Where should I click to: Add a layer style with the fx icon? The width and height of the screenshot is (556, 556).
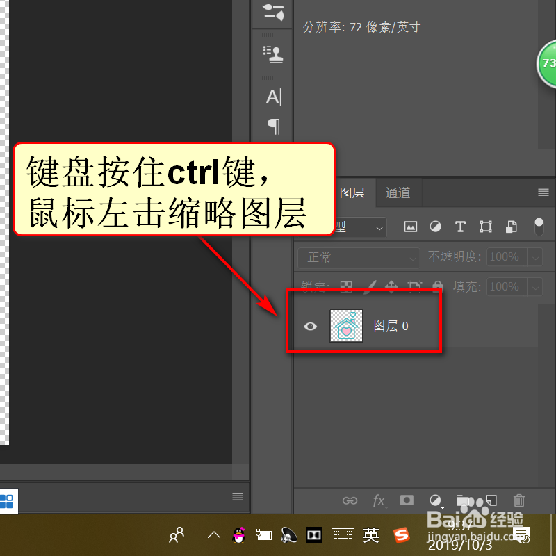[379, 500]
